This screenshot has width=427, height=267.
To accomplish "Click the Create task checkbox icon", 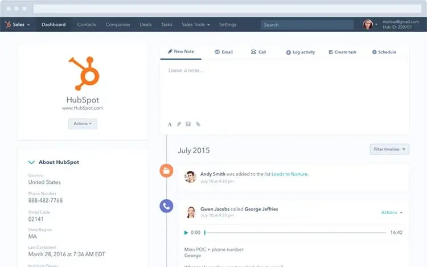I will tap(331, 52).
